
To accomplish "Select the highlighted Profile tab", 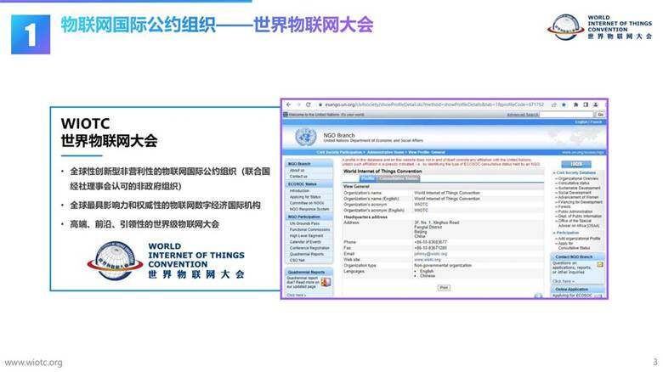I will 368,178.
